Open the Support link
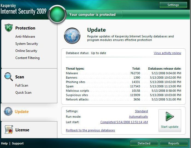Image resolution: width=191 pixels, height=148 pixels. point(18,143)
